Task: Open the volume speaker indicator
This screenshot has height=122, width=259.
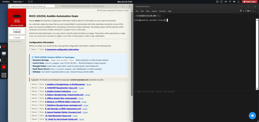Action: [x=226, y=2]
